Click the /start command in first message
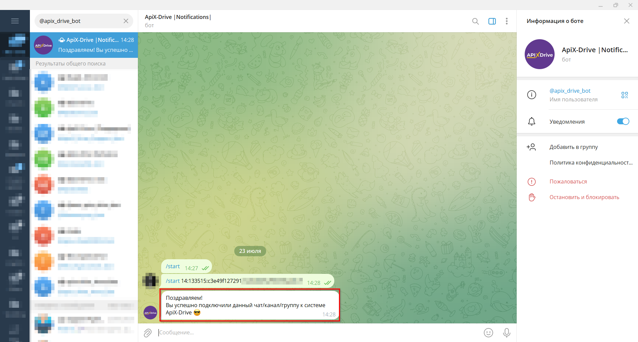638x342 pixels. coord(173,266)
